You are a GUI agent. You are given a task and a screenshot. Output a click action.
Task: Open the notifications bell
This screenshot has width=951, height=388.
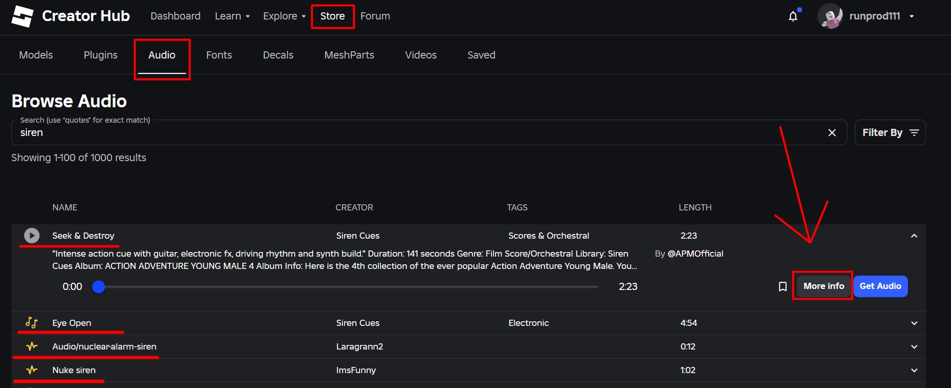793,16
